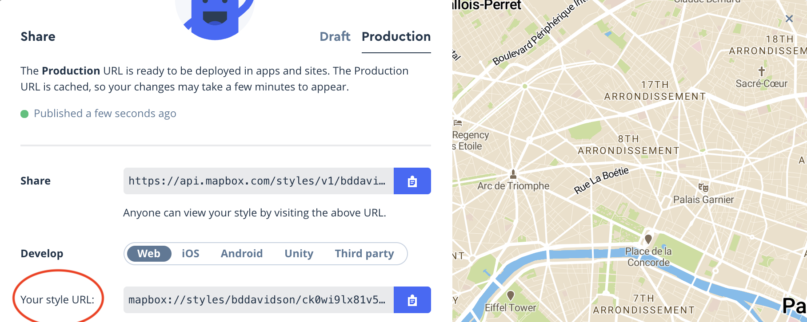Screen dimensions: 807x322
Task: Click the mapbox style URL field
Action: click(259, 300)
